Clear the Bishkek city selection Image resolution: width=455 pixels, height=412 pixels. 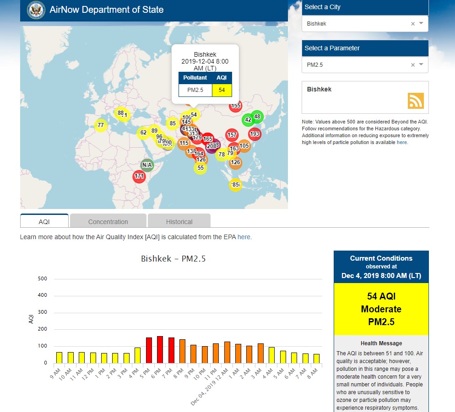412,24
